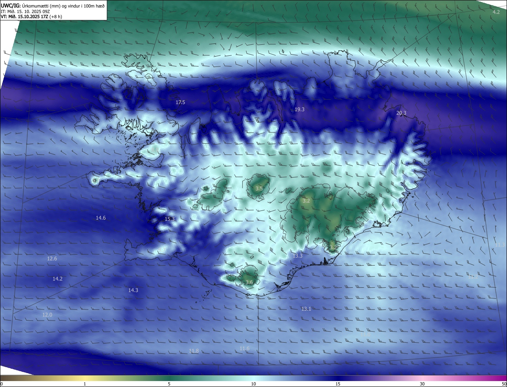Click the 4.2 value on the map

[496, 12]
